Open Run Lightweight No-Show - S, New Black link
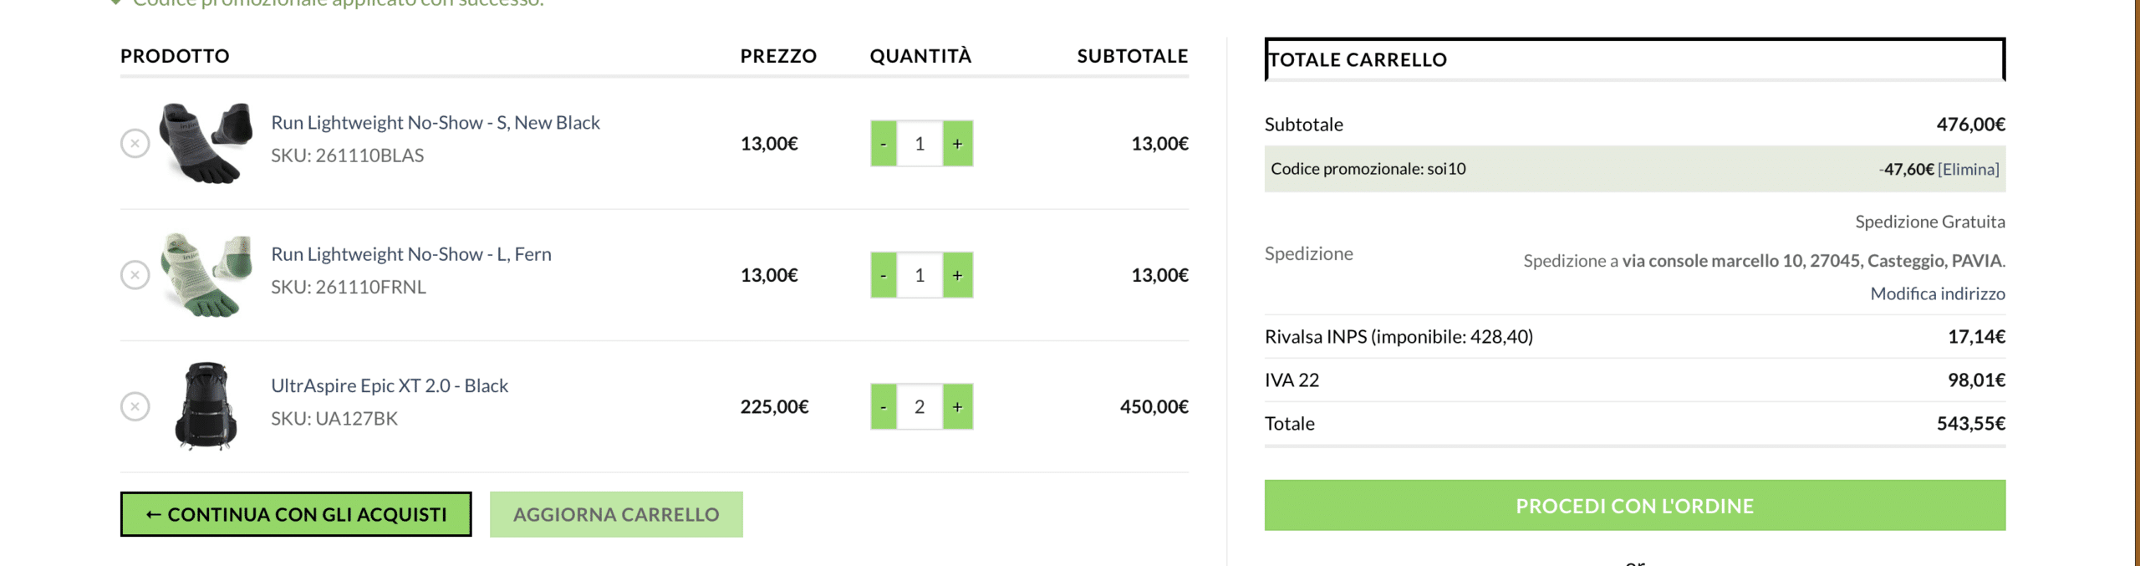 click(x=435, y=123)
